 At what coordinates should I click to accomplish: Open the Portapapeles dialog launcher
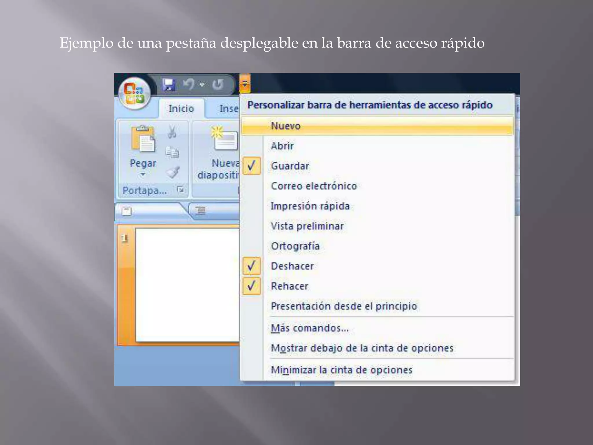click(x=181, y=190)
